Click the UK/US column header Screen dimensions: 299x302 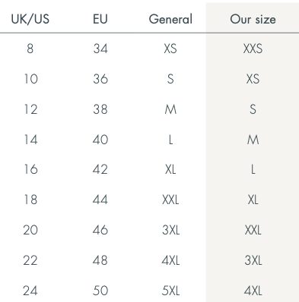(x=30, y=19)
